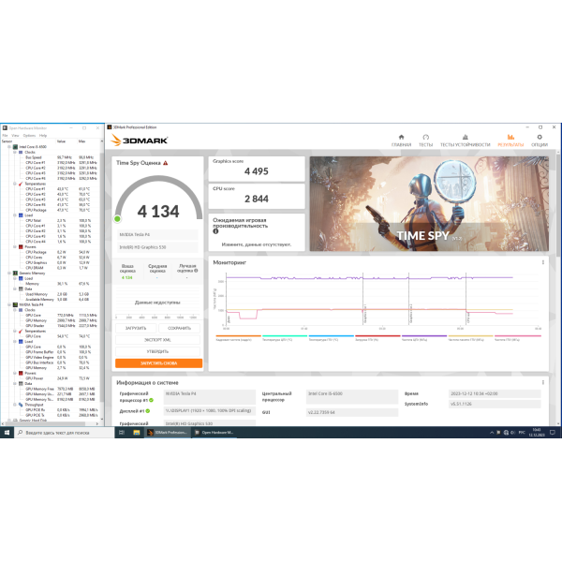Click Throughput icon under NVIDIA Tesla P4
Viewport: 562px width, 562px height.
[x=21, y=405]
